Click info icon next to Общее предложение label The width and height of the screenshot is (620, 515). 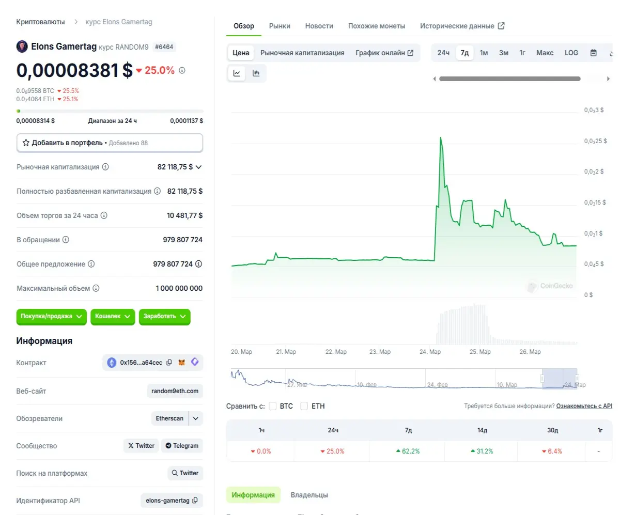pyautogui.click(x=91, y=264)
